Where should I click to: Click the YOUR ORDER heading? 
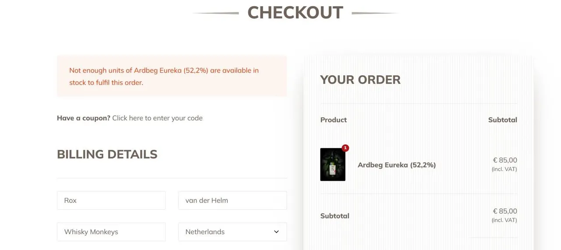point(360,80)
